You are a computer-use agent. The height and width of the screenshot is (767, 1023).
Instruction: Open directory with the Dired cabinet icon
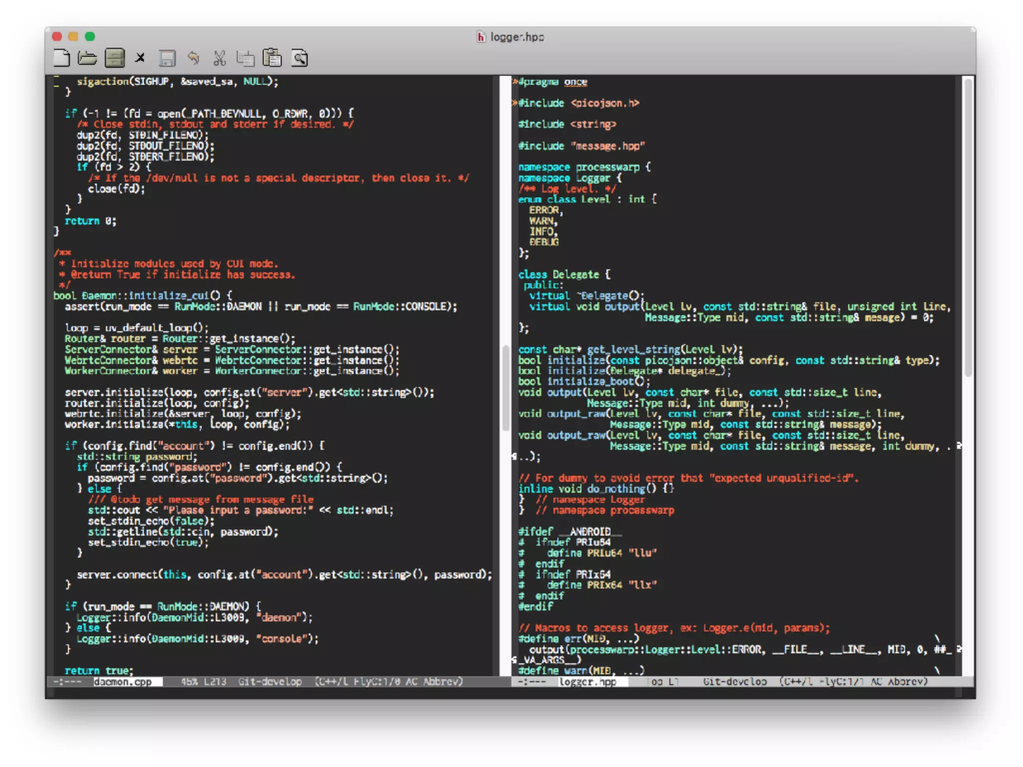114,58
